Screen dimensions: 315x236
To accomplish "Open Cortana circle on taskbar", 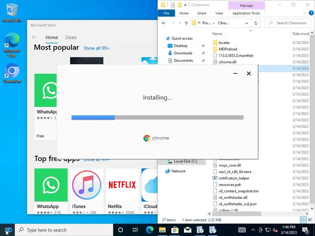I will (120, 230).
